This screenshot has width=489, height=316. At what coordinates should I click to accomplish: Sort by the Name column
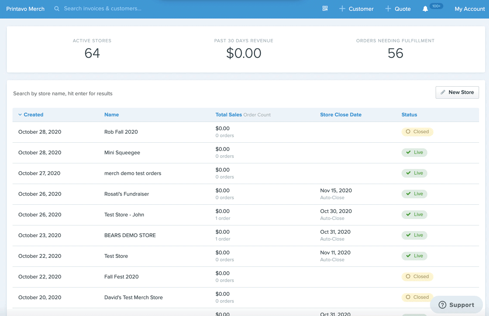[111, 115]
